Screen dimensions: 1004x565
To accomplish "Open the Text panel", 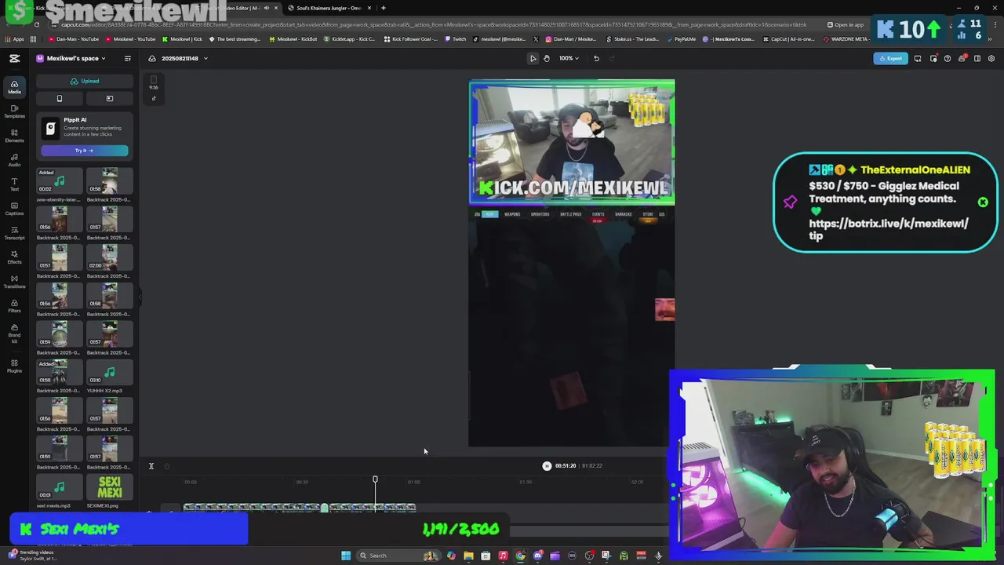I will [x=14, y=184].
